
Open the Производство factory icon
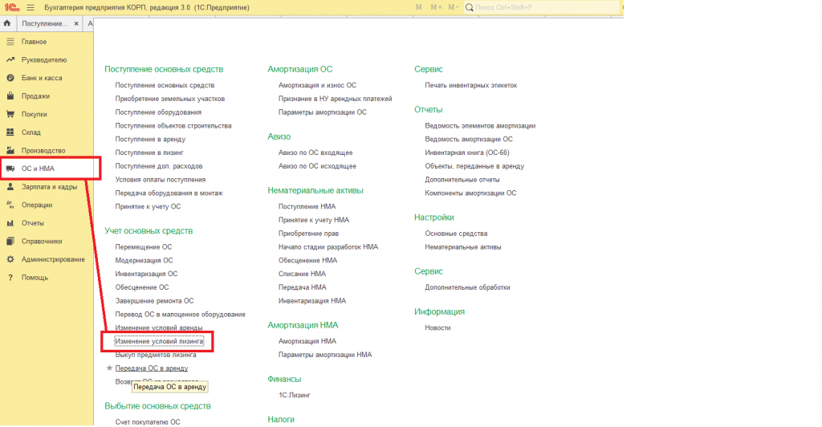(x=10, y=150)
